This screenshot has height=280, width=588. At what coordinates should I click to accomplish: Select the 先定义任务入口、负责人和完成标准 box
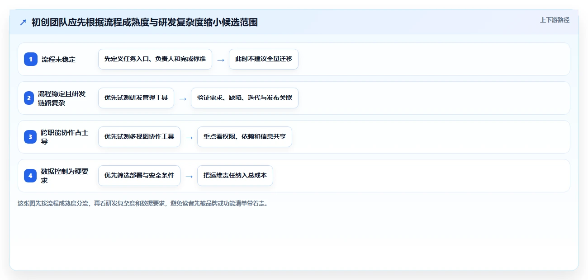155,59
